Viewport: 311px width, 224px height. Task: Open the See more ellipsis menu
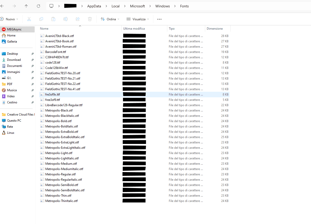[x=159, y=19]
